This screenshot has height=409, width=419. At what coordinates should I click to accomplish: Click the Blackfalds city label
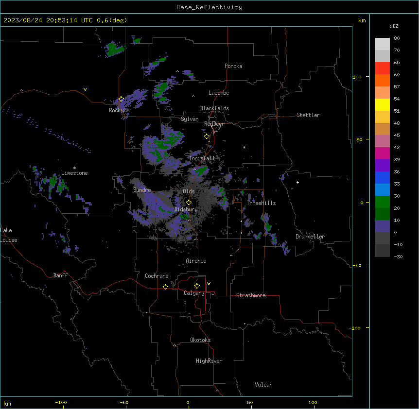(214, 108)
